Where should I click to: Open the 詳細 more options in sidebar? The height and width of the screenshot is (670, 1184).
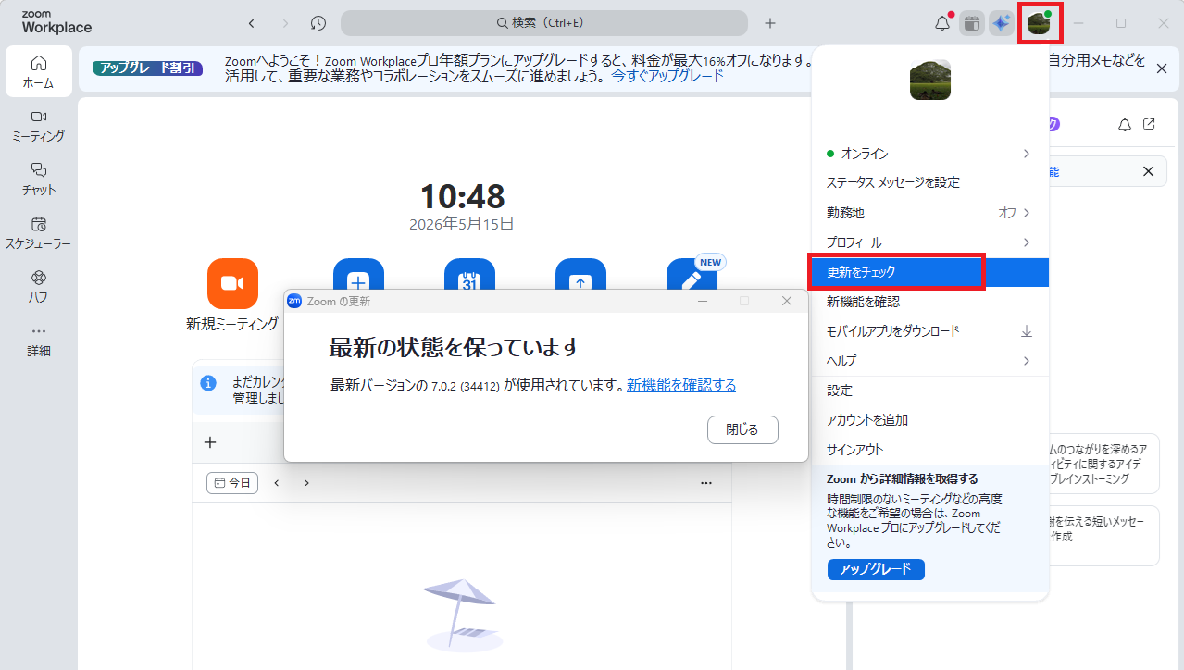pos(38,340)
